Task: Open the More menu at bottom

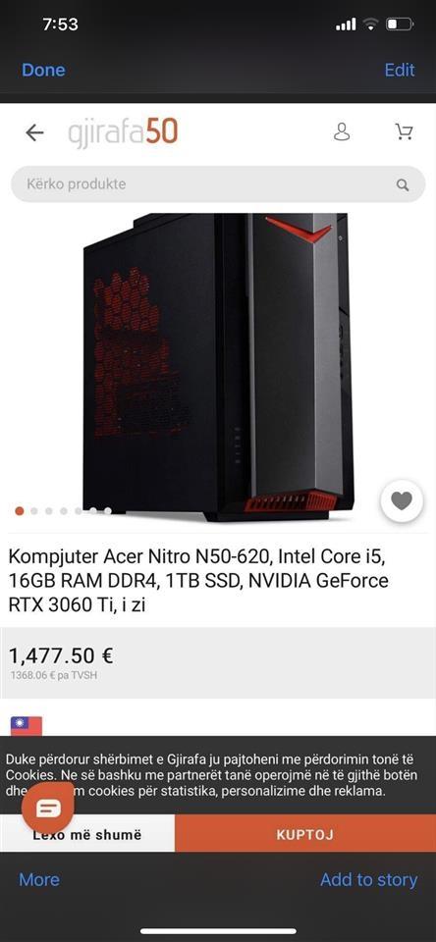Action: tap(39, 879)
